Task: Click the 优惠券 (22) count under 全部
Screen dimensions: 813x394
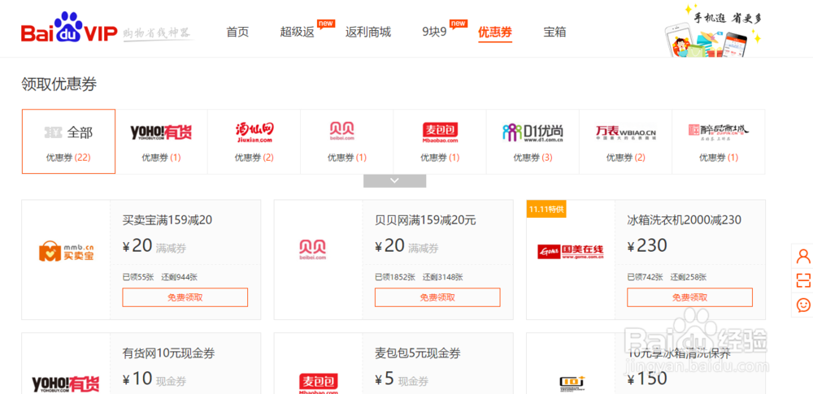Action: [68, 158]
